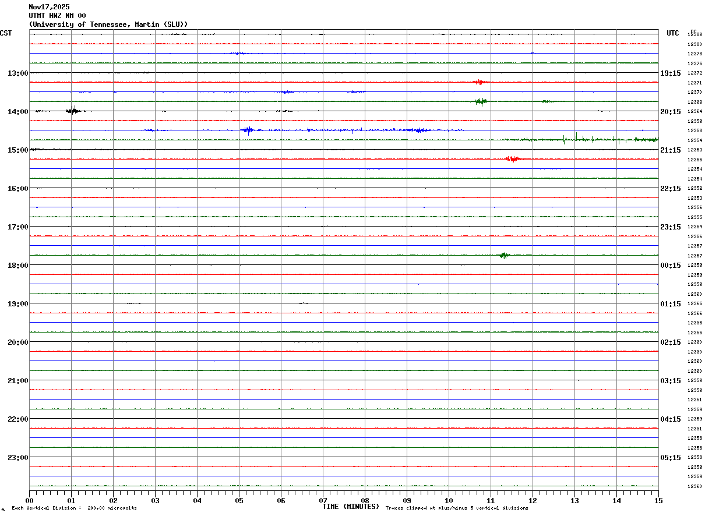Viewport: 705px width, 516px height.
Task: Select the 14:00 CST row label
Action: pyautogui.click(x=17, y=112)
